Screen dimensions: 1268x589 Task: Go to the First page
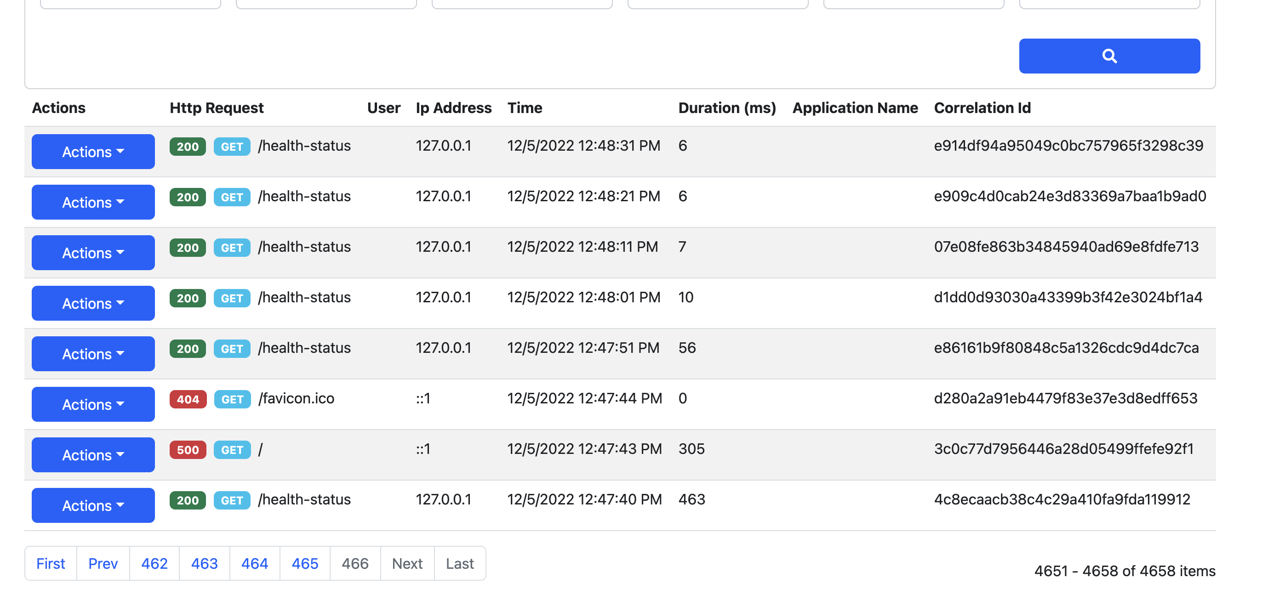click(51, 563)
